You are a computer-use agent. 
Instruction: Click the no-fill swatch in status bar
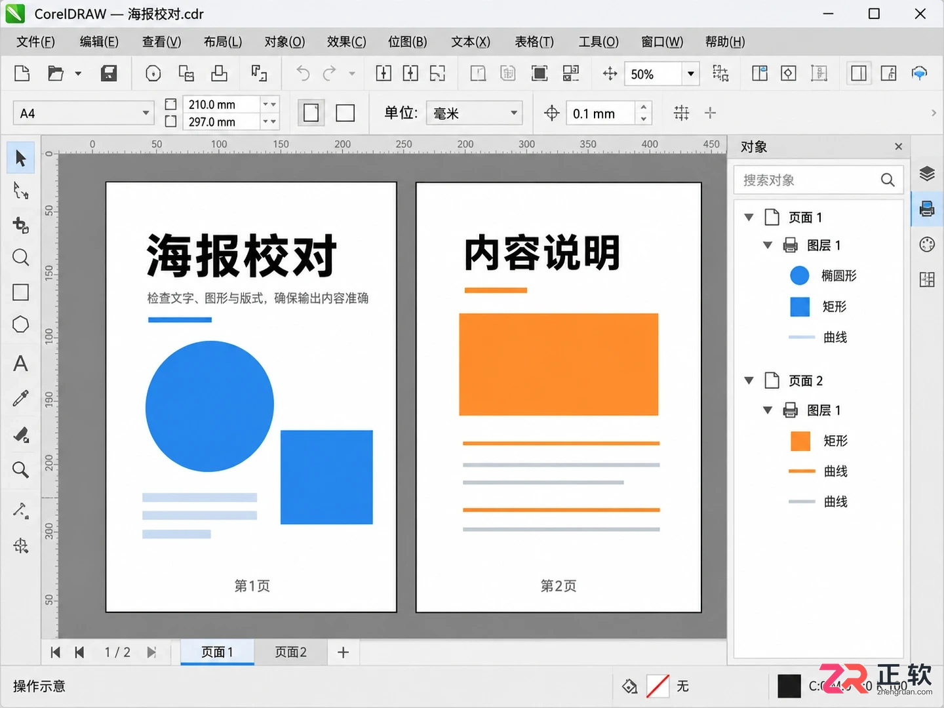(658, 686)
